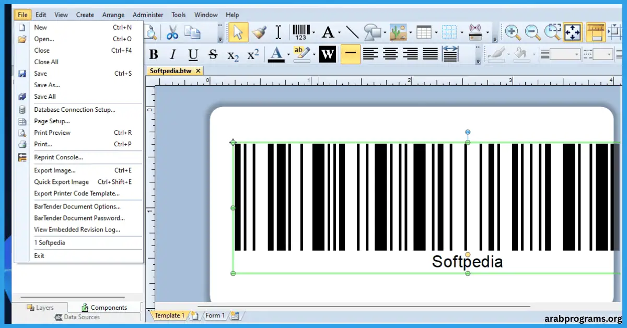Close the Softpedia.btw document tab
The image size is (627, 328).
click(198, 71)
